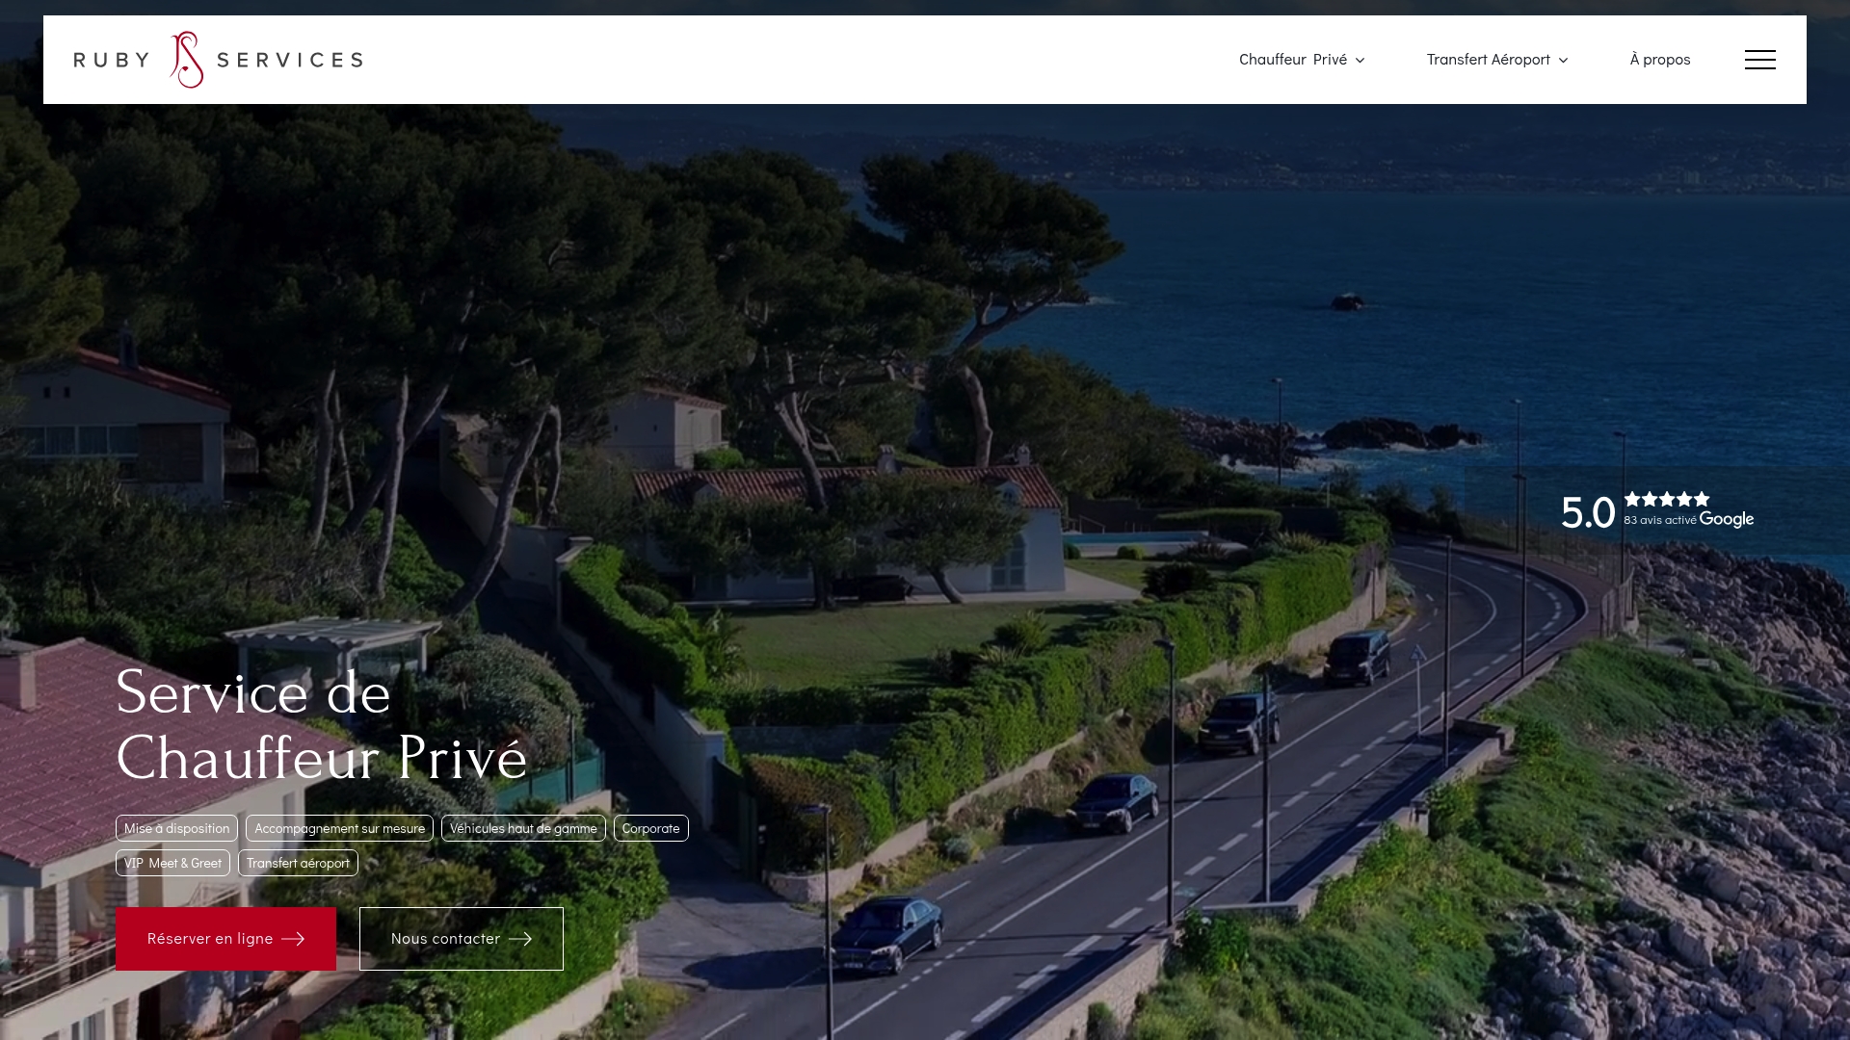1850x1040 pixels.
Task: Select the Mise à disposition tag
Action: 176,828
